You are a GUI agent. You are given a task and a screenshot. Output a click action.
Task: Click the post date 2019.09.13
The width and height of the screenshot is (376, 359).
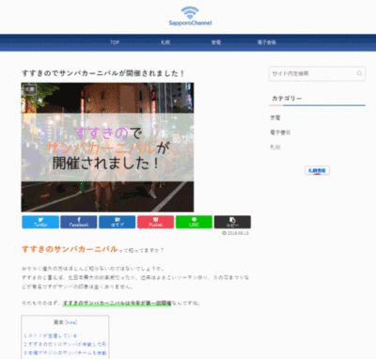(x=236, y=233)
